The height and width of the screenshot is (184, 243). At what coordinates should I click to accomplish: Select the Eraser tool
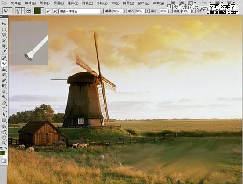4,80
